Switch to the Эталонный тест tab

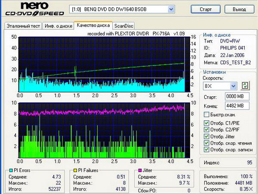[23, 26]
